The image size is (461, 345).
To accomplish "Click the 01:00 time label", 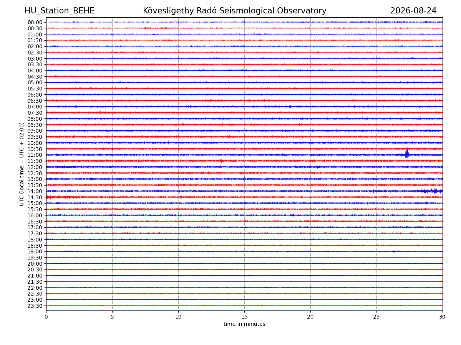I will click(35, 34).
